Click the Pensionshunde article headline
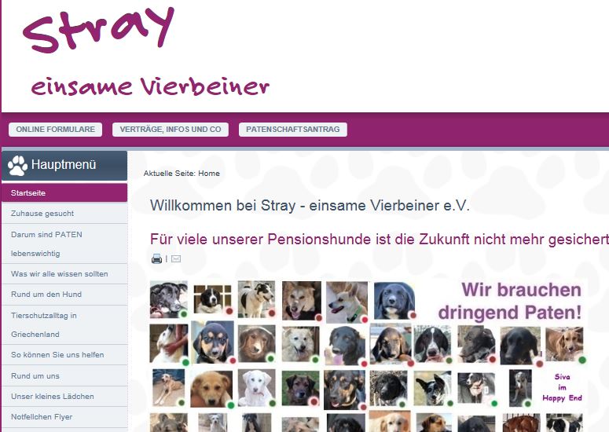Image resolution: width=609 pixels, height=432 pixels. (x=379, y=239)
